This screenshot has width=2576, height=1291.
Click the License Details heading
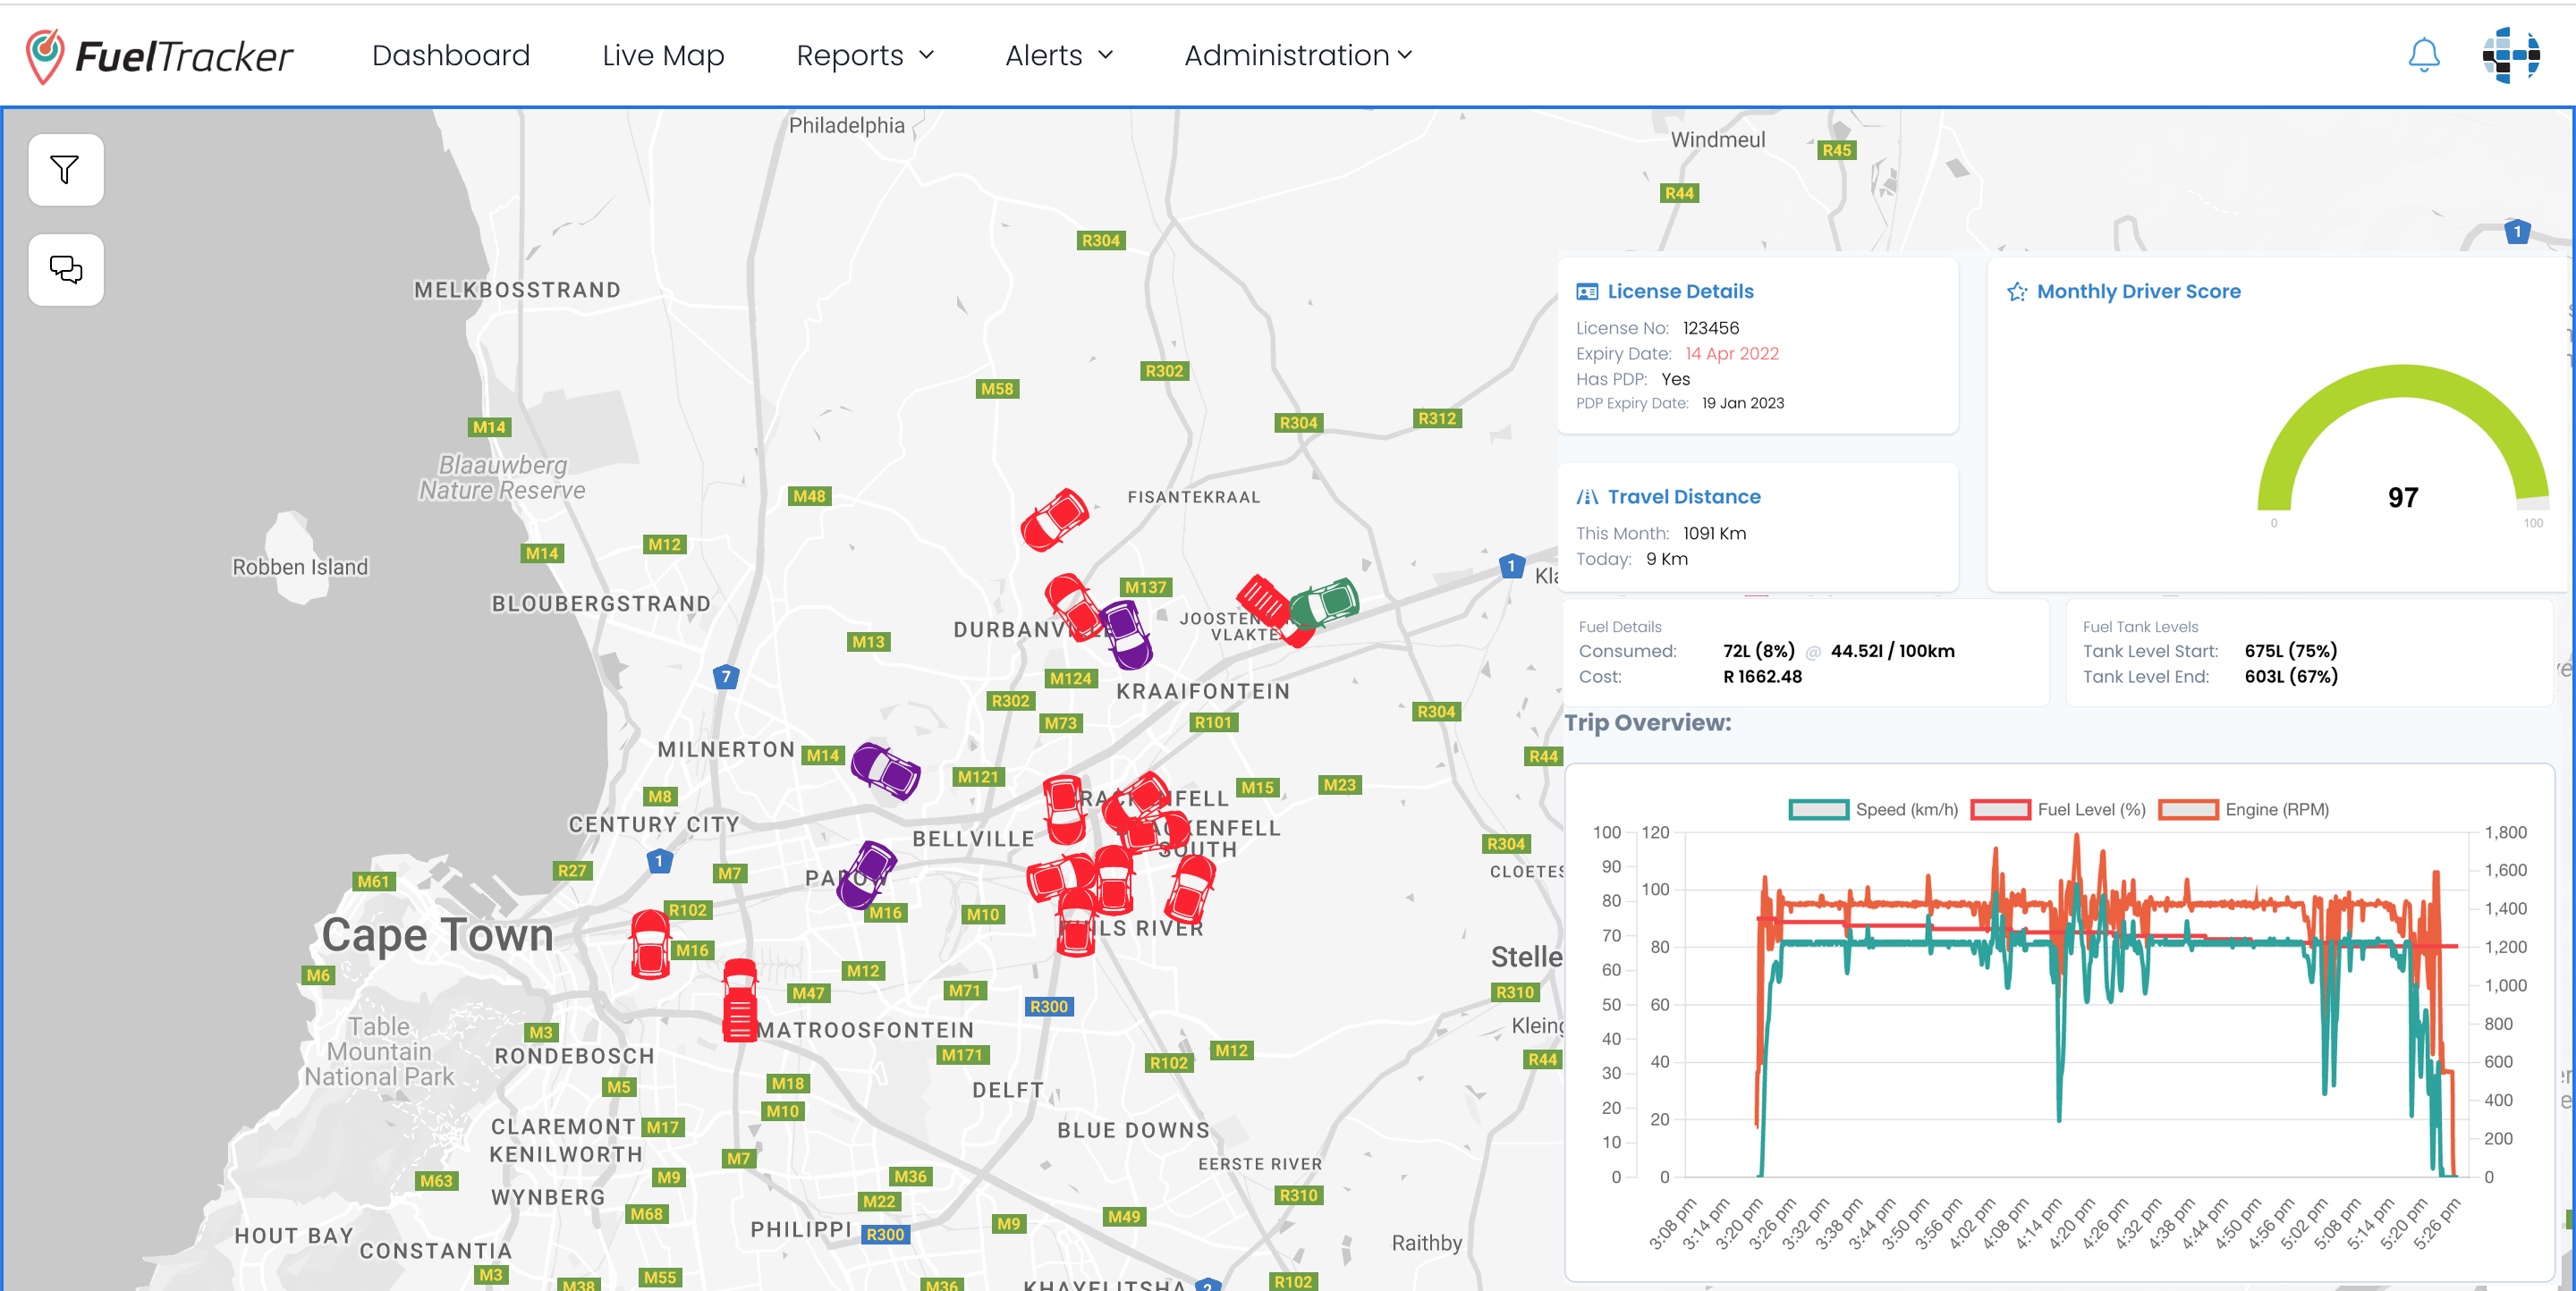coord(1680,291)
